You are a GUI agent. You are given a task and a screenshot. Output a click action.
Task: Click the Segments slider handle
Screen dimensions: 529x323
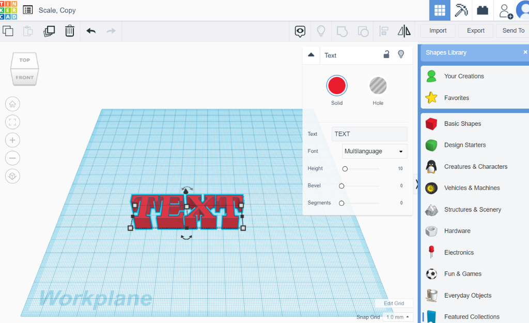click(x=341, y=203)
